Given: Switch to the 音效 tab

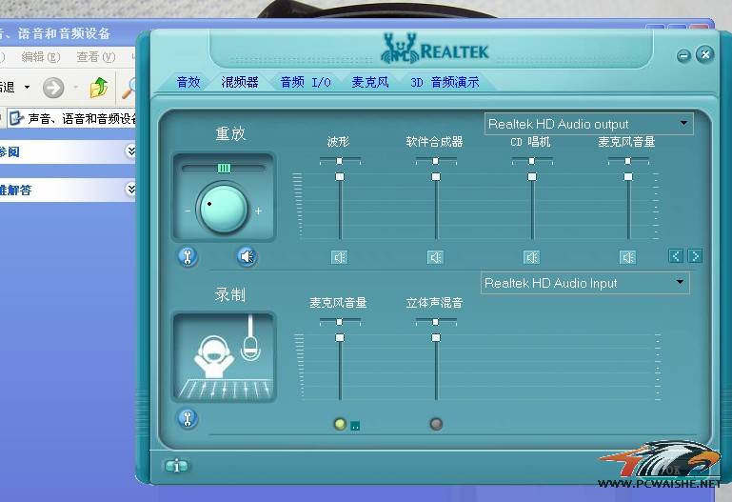Looking at the screenshot, I should tap(188, 82).
